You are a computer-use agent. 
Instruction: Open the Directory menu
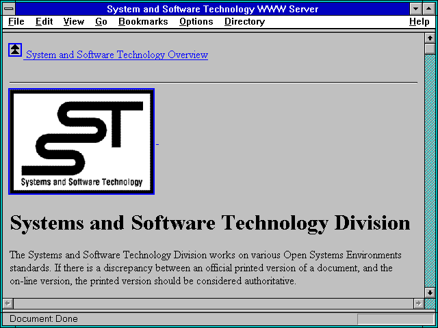pos(245,22)
